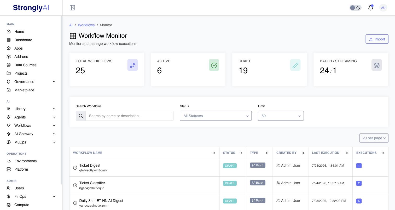Expand the Agents chevron
395x210 pixels.
pos(54,117)
